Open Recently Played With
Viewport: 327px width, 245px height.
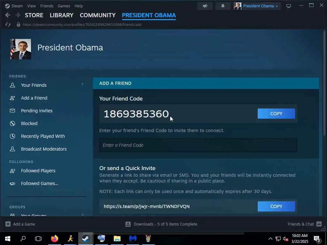point(43,136)
